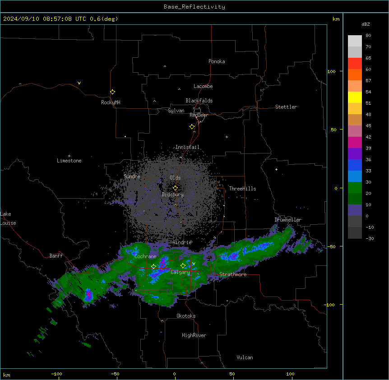Click the yellow marker north of Calgary label
The image size is (389, 380).
[183, 266]
